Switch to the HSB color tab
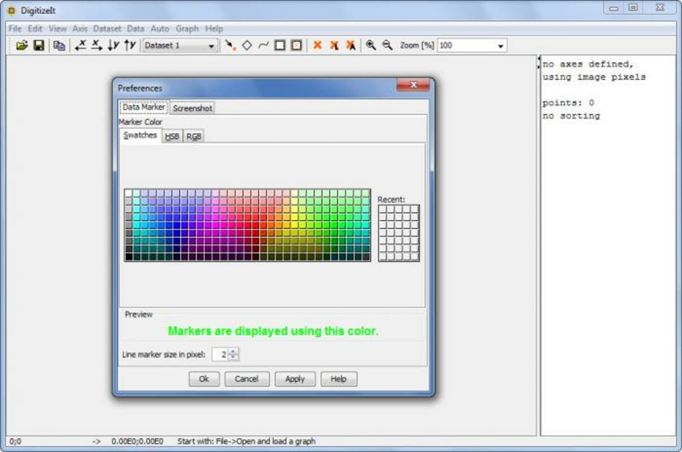682x452 pixels. tap(172, 136)
